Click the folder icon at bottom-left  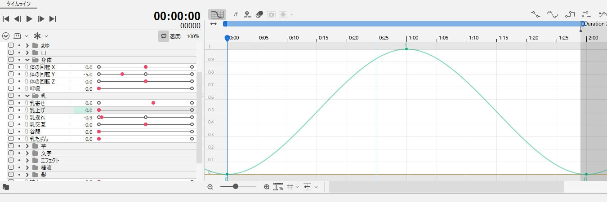(x=5, y=187)
